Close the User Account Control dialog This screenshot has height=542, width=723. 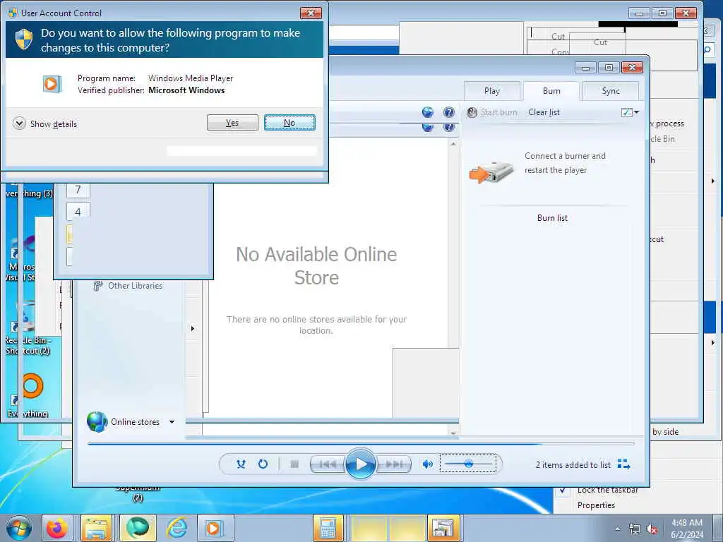pyautogui.click(x=311, y=13)
